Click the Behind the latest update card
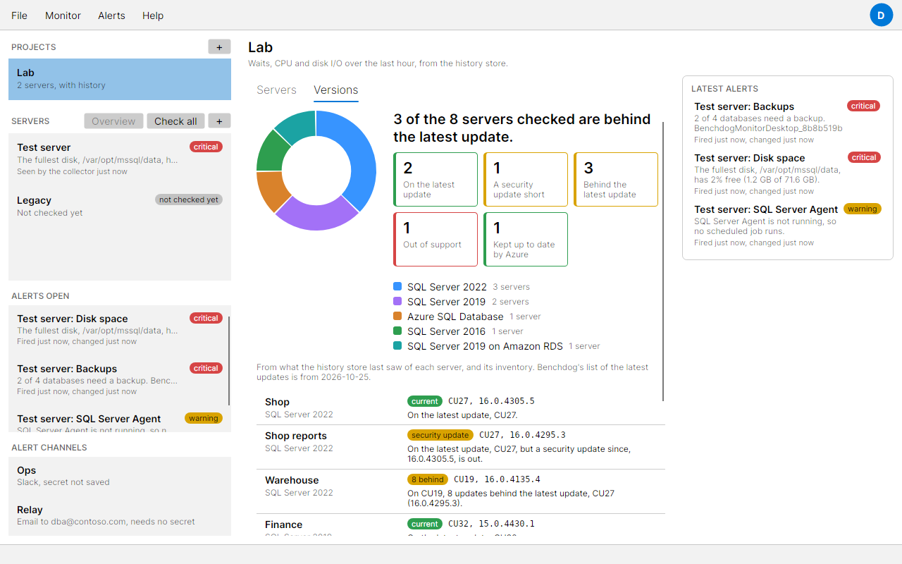Screen dimensions: 902x564 [x=616, y=180]
